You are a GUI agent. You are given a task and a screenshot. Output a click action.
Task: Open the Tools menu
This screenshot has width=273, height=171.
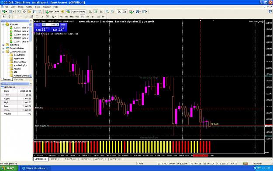(38, 7)
